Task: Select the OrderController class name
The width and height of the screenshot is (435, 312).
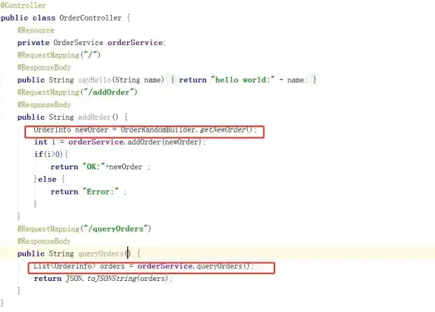Action: click(90, 18)
